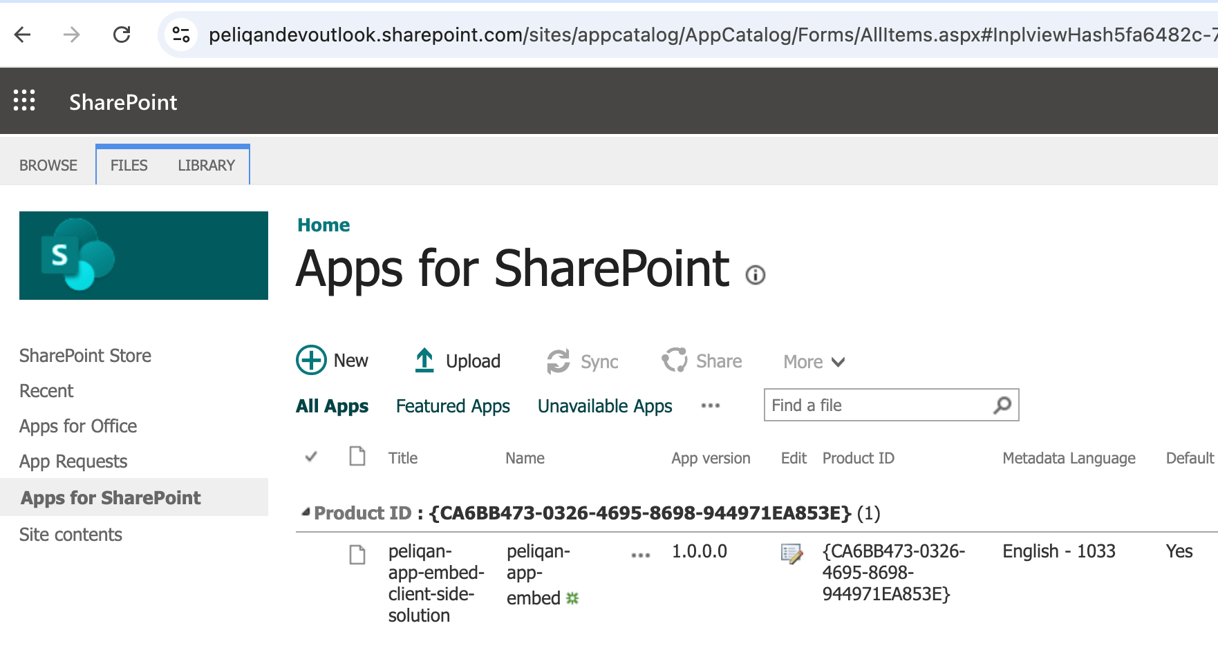
Task: Select the Unavailable Apps view
Action: pyautogui.click(x=605, y=406)
